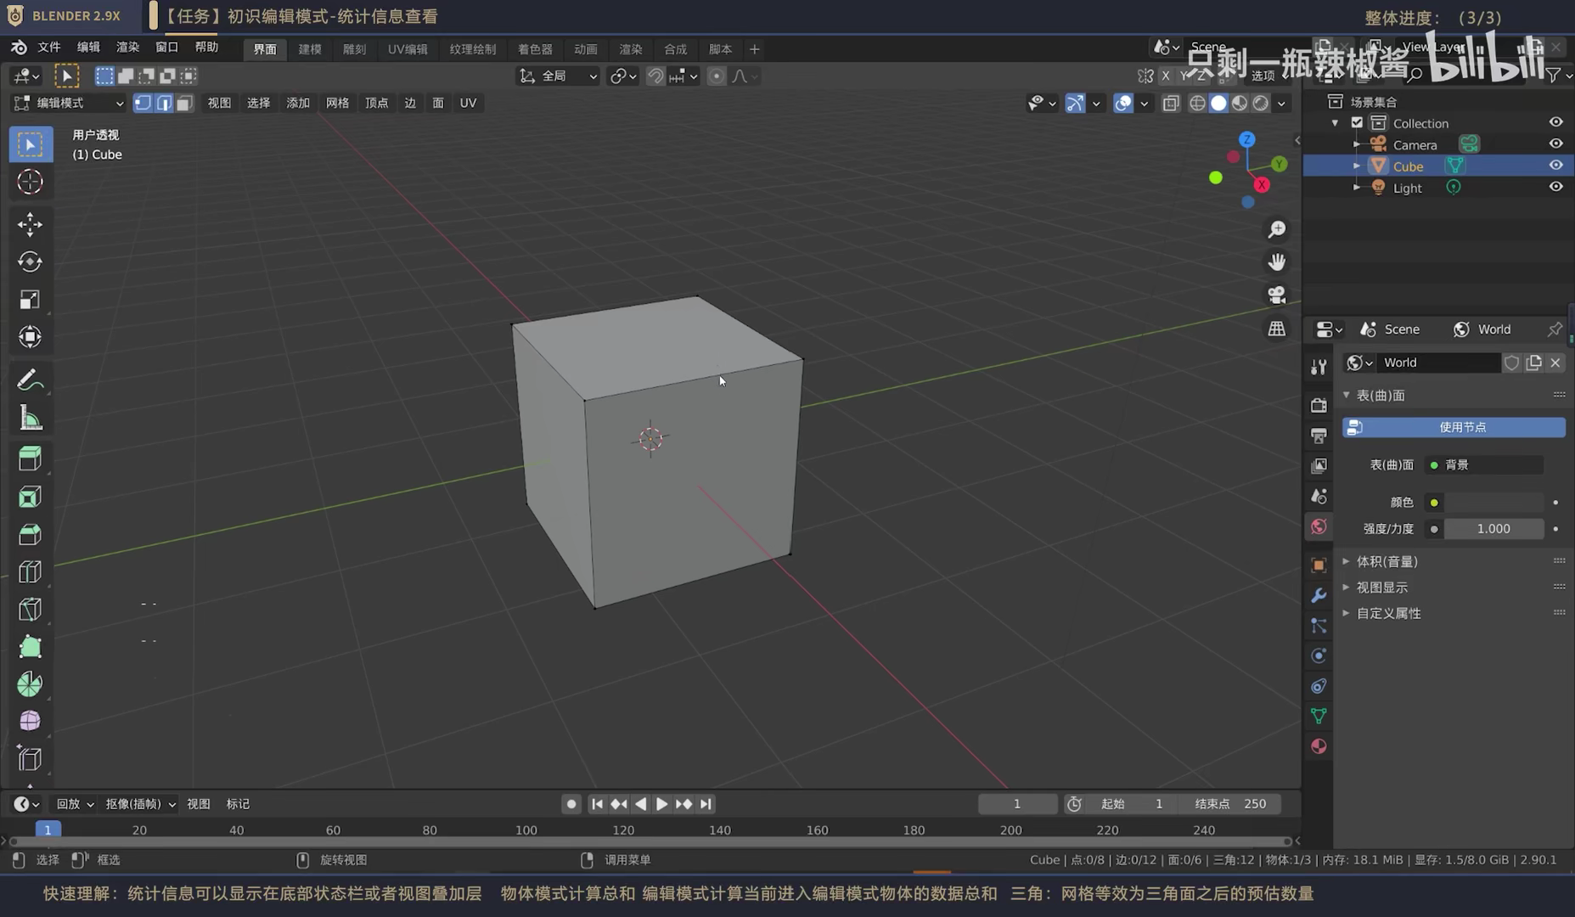
Task: Click the pan view hand icon
Action: click(1276, 262)
